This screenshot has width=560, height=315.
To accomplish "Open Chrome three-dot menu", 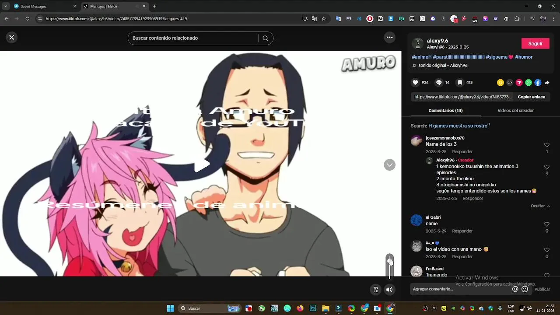I will (554, 19).
